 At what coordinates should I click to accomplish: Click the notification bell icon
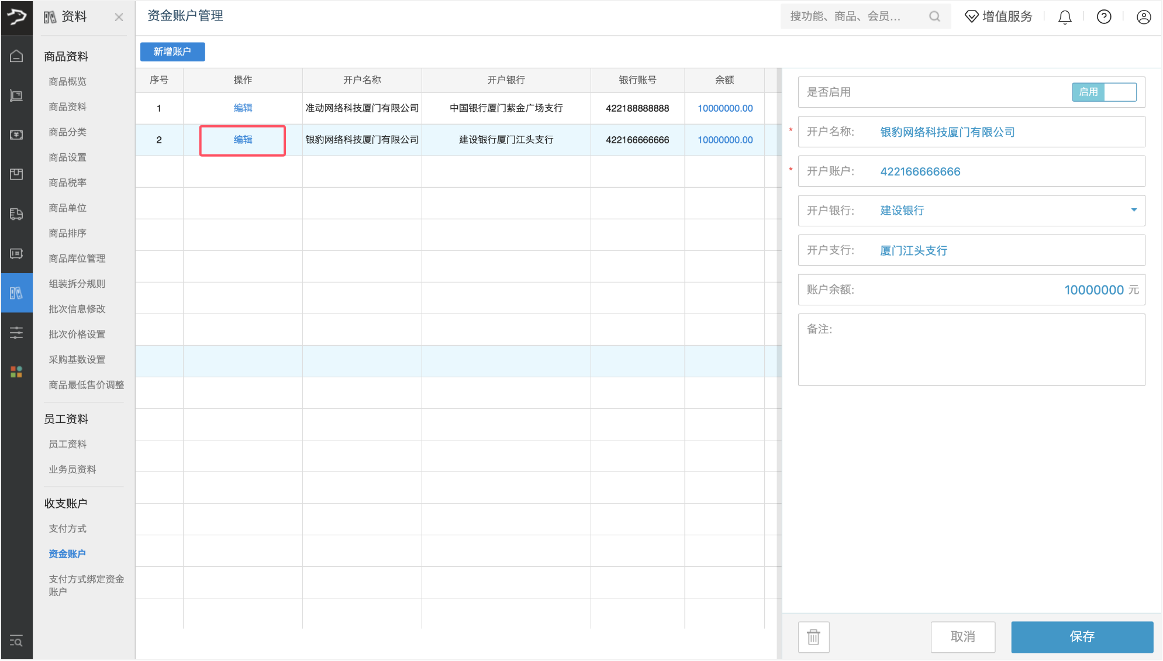pyautogui.click(x=1064, y=16)
